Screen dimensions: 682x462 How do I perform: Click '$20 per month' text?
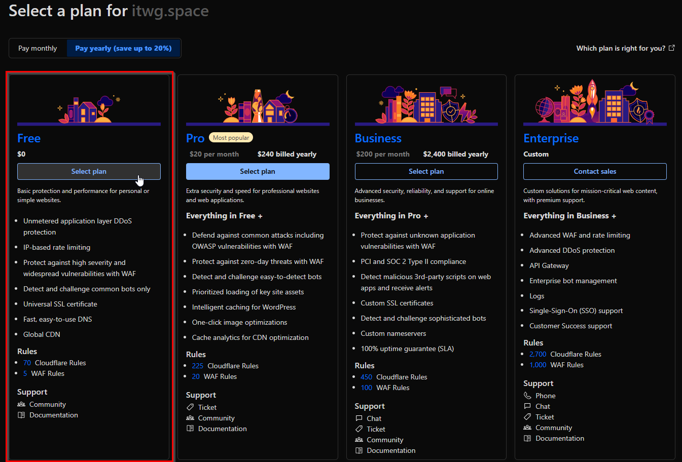coord(214,154)
